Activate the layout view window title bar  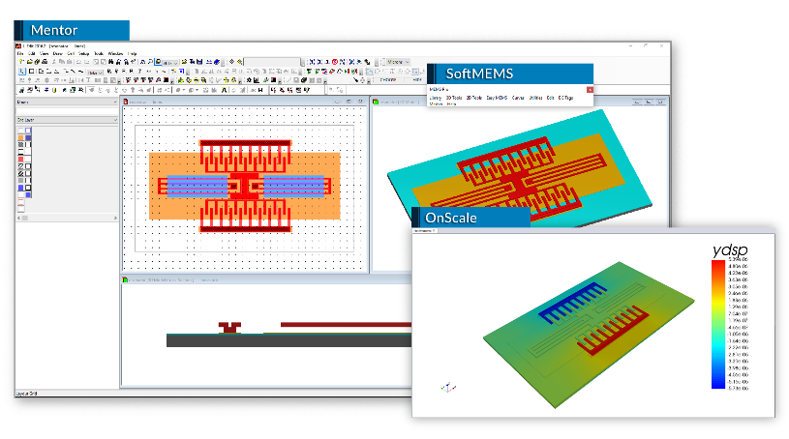(x=245, y=102)
